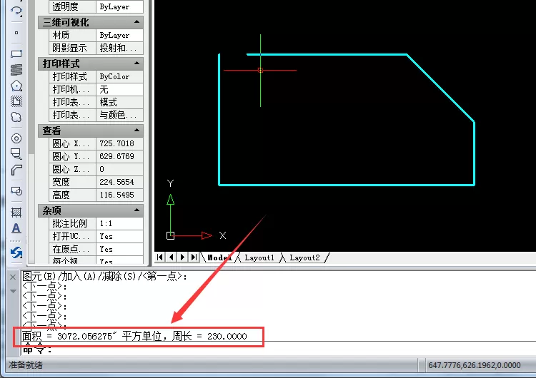Select the Point tool
This screenshot has width=536, height=378.
click(x=16, y=33)
